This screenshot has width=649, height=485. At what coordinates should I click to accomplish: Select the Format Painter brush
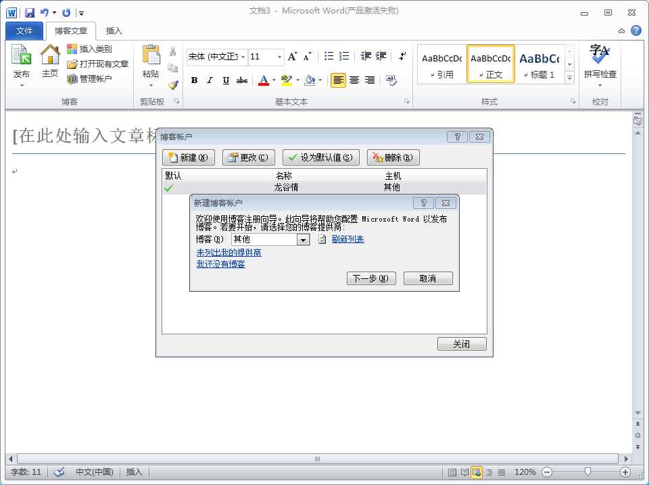[x=172, y=84]
